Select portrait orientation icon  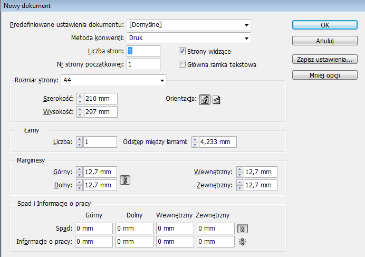(204, 99)
